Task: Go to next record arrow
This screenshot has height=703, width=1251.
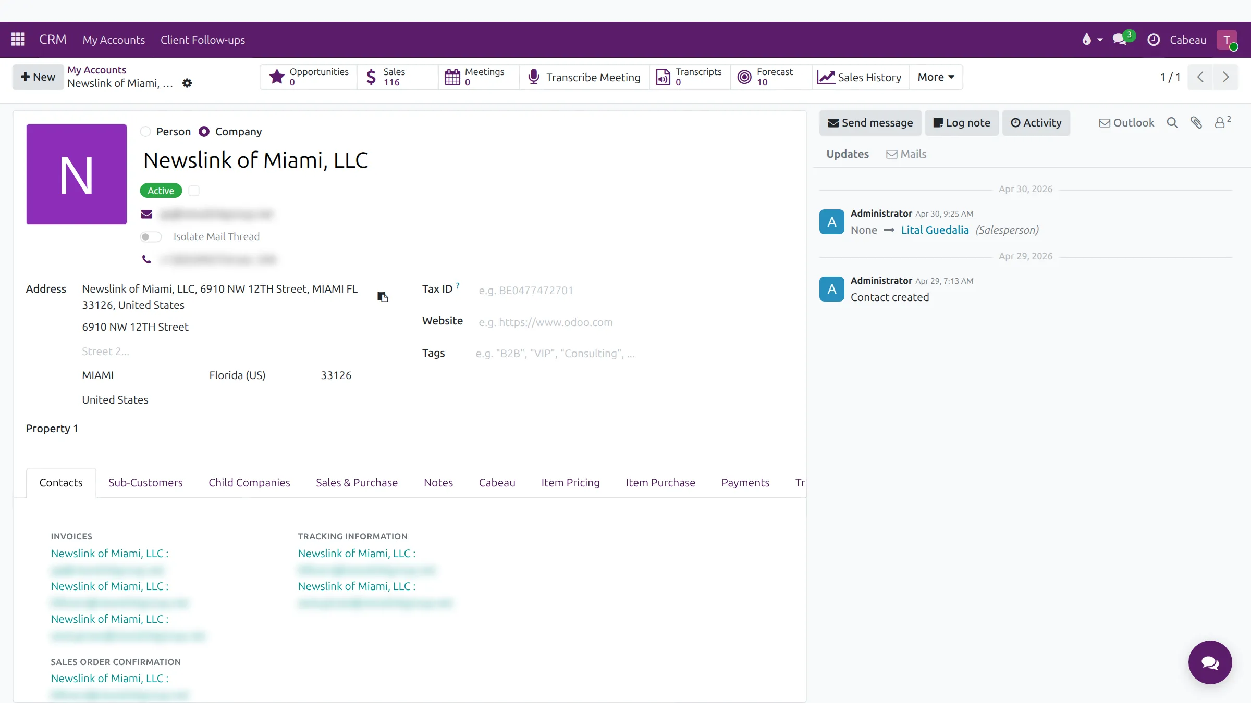Action: [1225, 77]
